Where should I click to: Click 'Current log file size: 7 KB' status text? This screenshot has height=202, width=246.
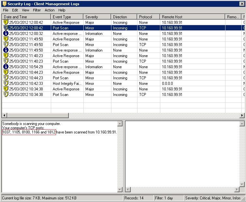pos(21,198)
